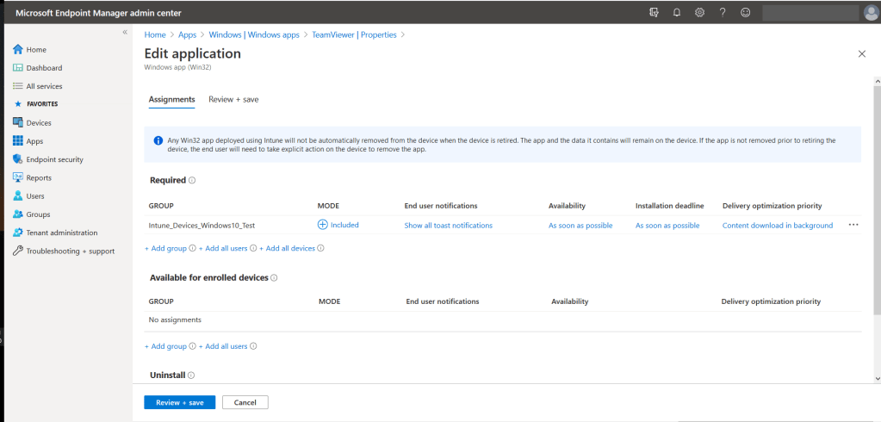Click the help question mark icon
Viewport: 881px width, 422px height.
pyautogui.click(x=723, y=12)
